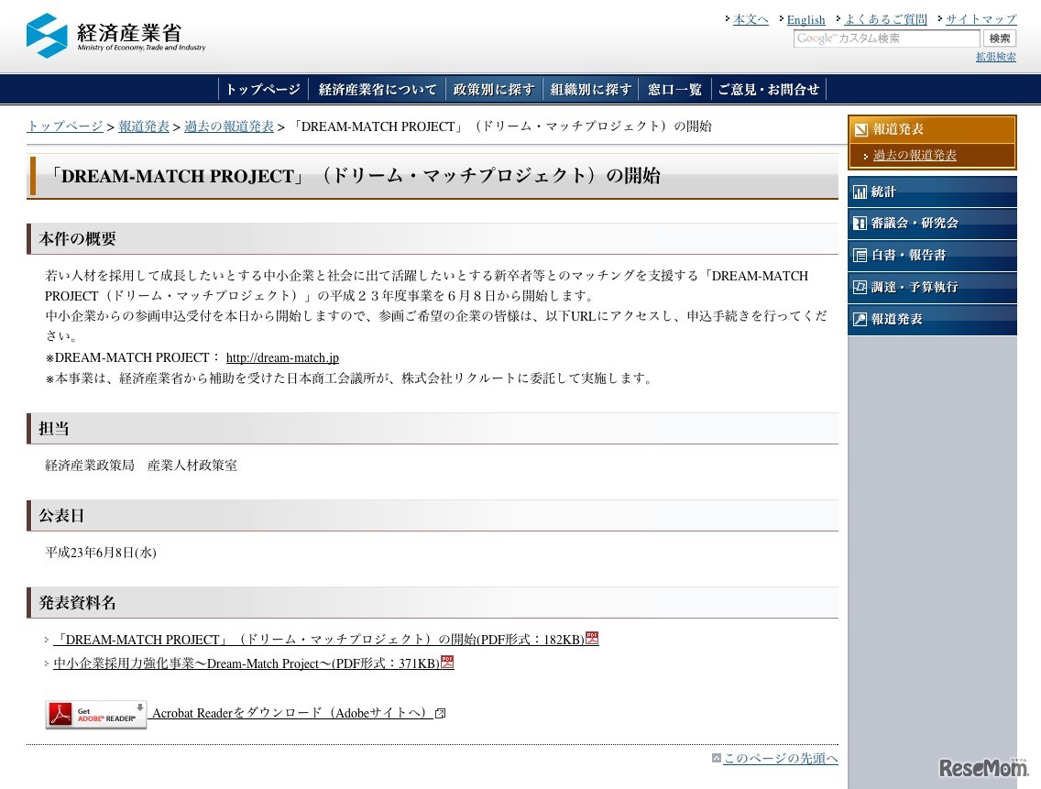Open the DREAM-MATCH PROJECT PDF (182KB) link
Image resolution: width=1041 pixels, height=789 pixels.
click(x=319, y=640)
